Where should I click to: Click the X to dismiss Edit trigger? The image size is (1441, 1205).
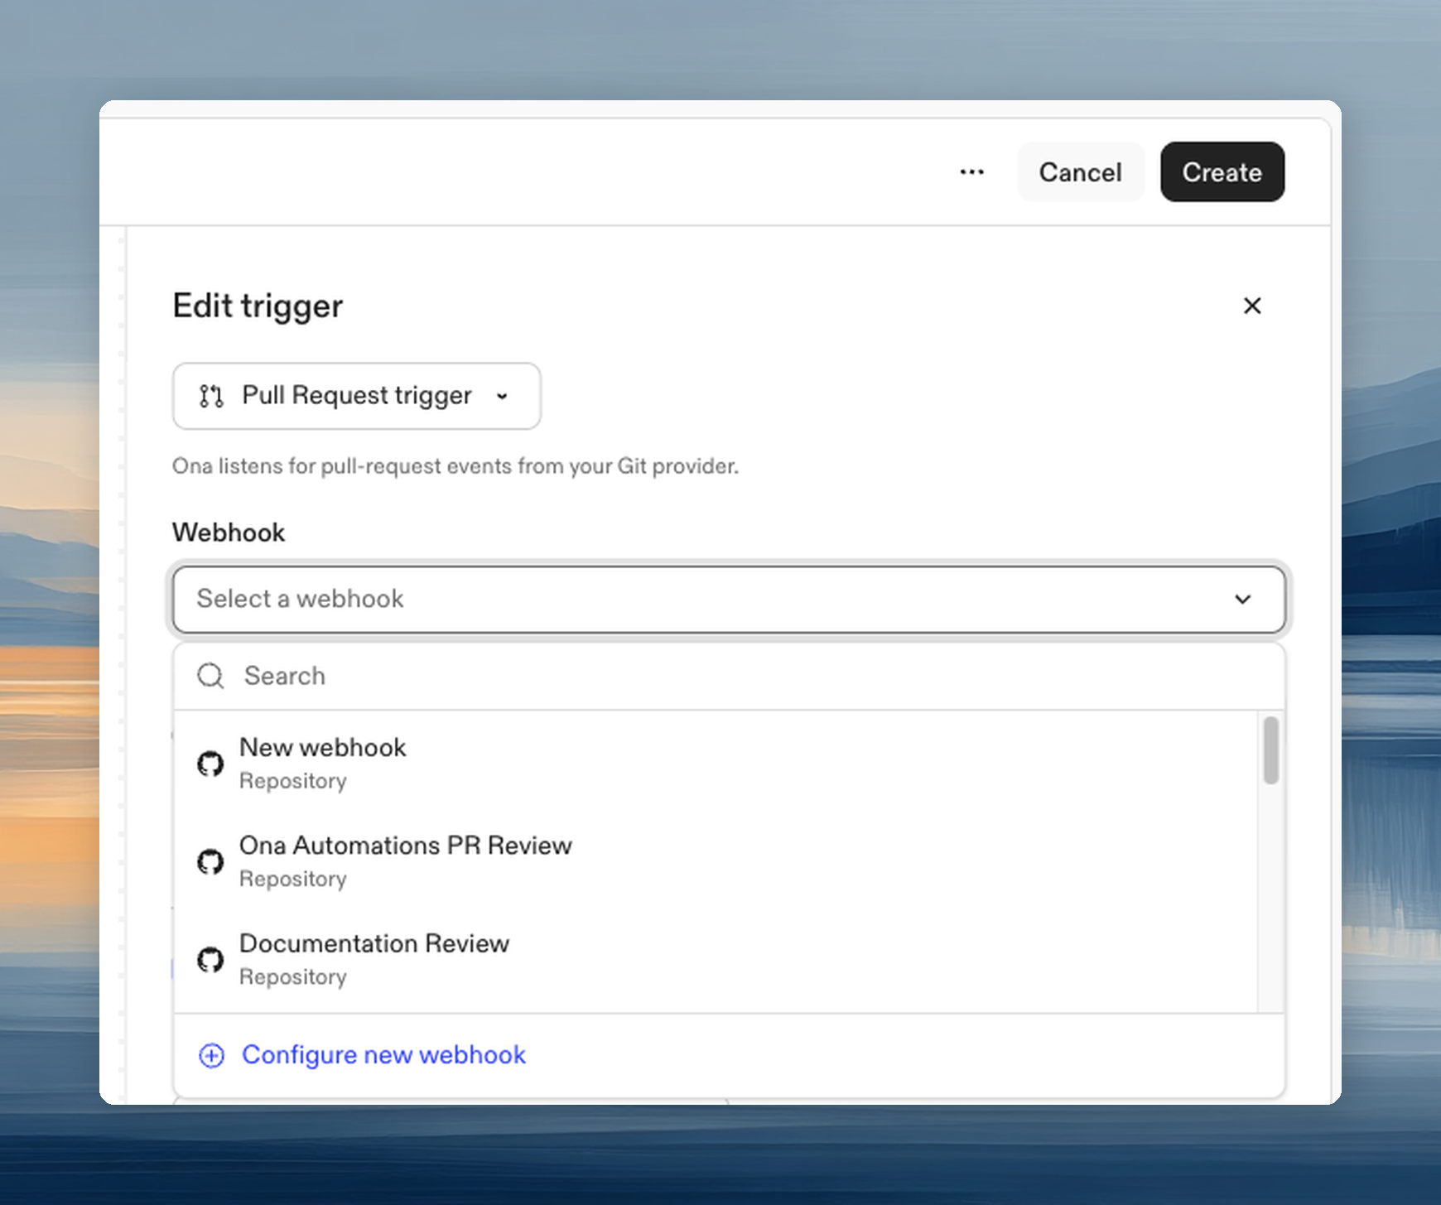[1252, 306]
